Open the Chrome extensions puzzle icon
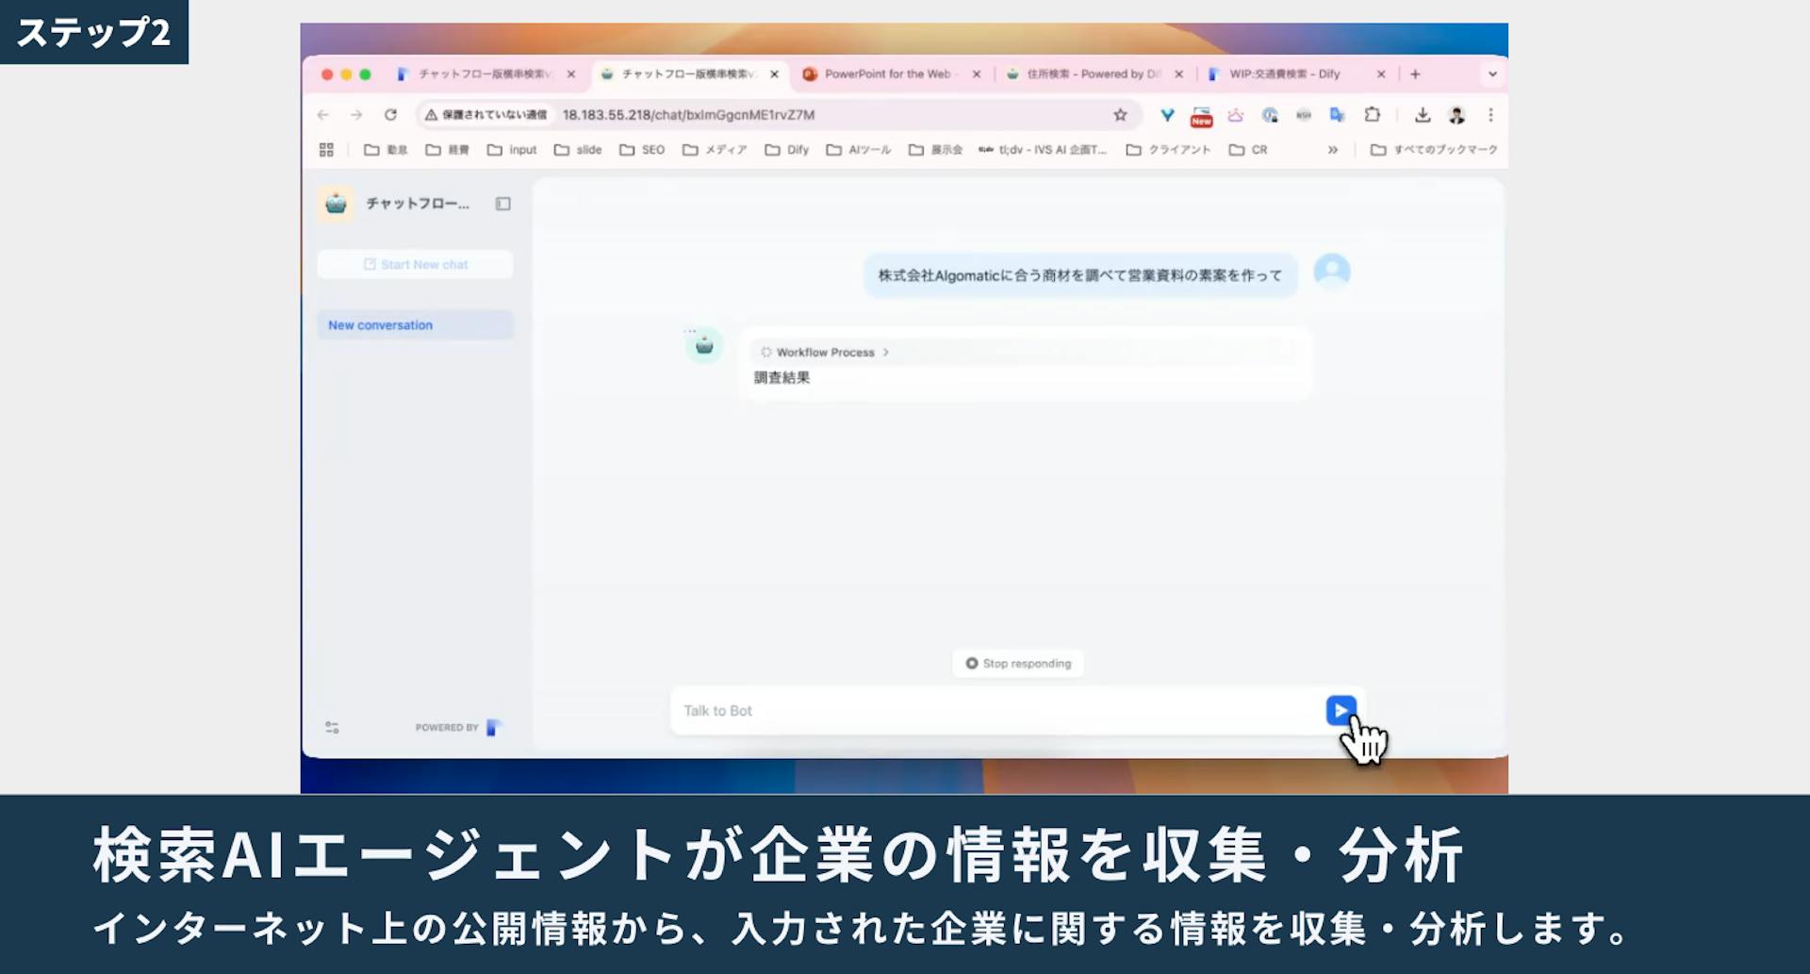The width and height of the screenshot is (1810, 974). [x=1374, y=115]
